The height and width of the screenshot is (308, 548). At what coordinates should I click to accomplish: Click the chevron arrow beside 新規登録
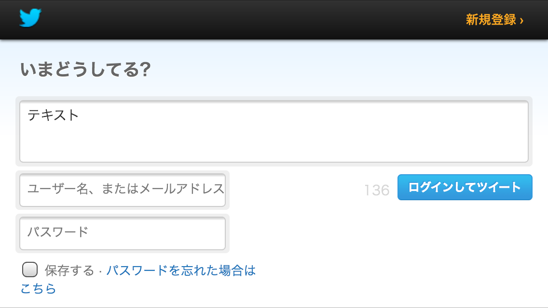point(521,20)
